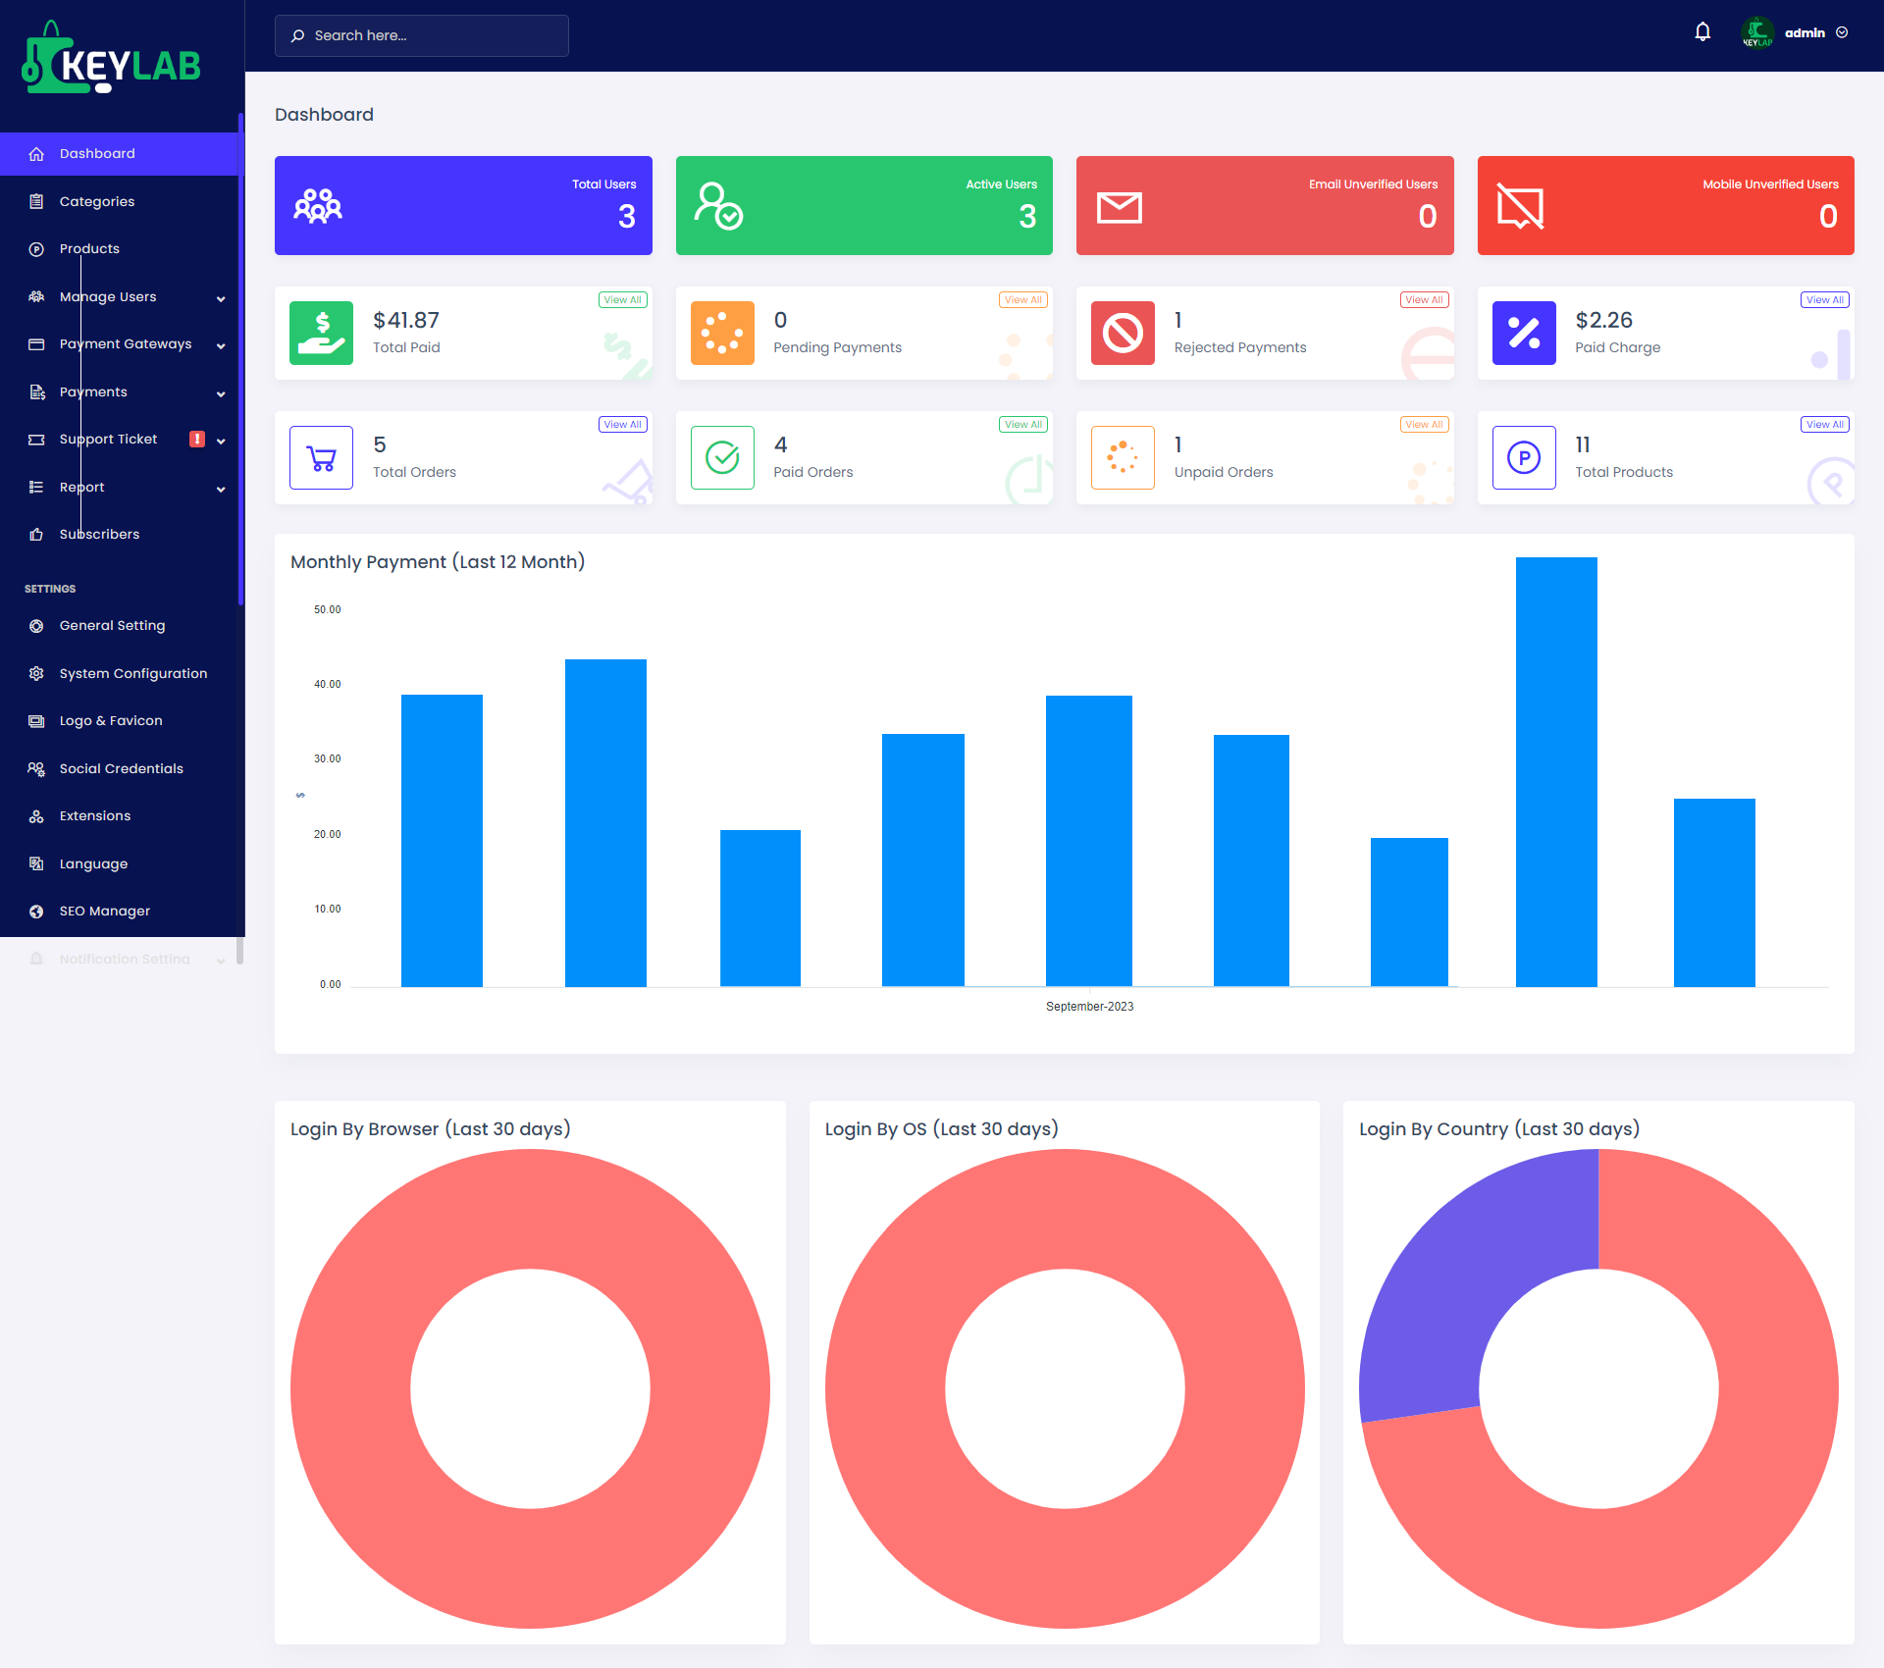Click the KeyLab logo in sidebar
The image size is (1884, 1668).
coord(112,61)
